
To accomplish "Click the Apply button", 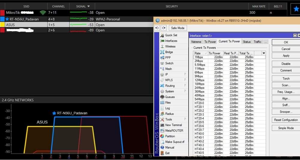I will click(x=286, y=56).
